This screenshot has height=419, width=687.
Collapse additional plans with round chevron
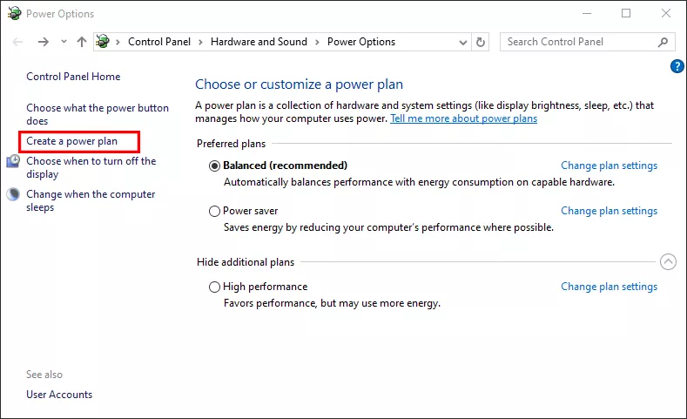668,262
